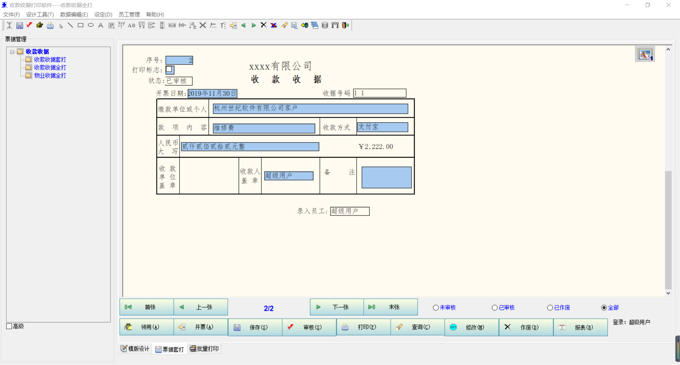Select 收款收据套打 in the tree
This screenshot has height=365, width=680.
point(50,60)
